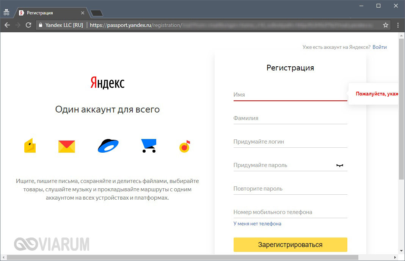Viewport: 405px width, 261px height.
Task: Click the Yandex Mail envelope icon
Action: (x=67, y=147)
